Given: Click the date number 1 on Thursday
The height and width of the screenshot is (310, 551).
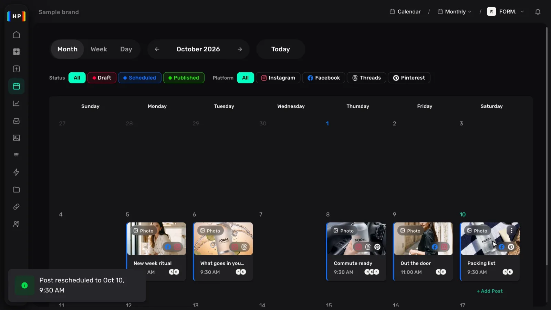Looking at the screenshot, I should click(328, 123).
